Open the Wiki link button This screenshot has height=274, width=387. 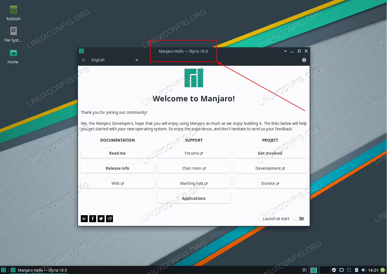(118, 183)
